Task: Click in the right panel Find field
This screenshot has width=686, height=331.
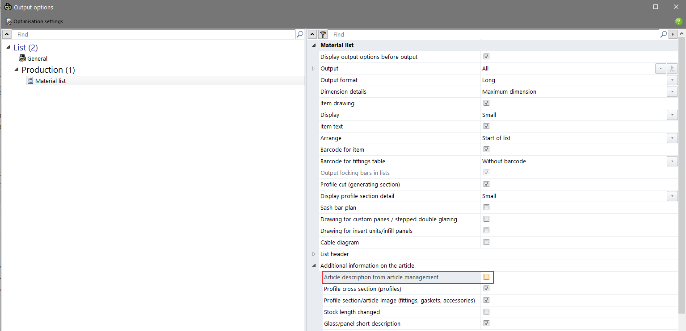Action: coord(492,34)
